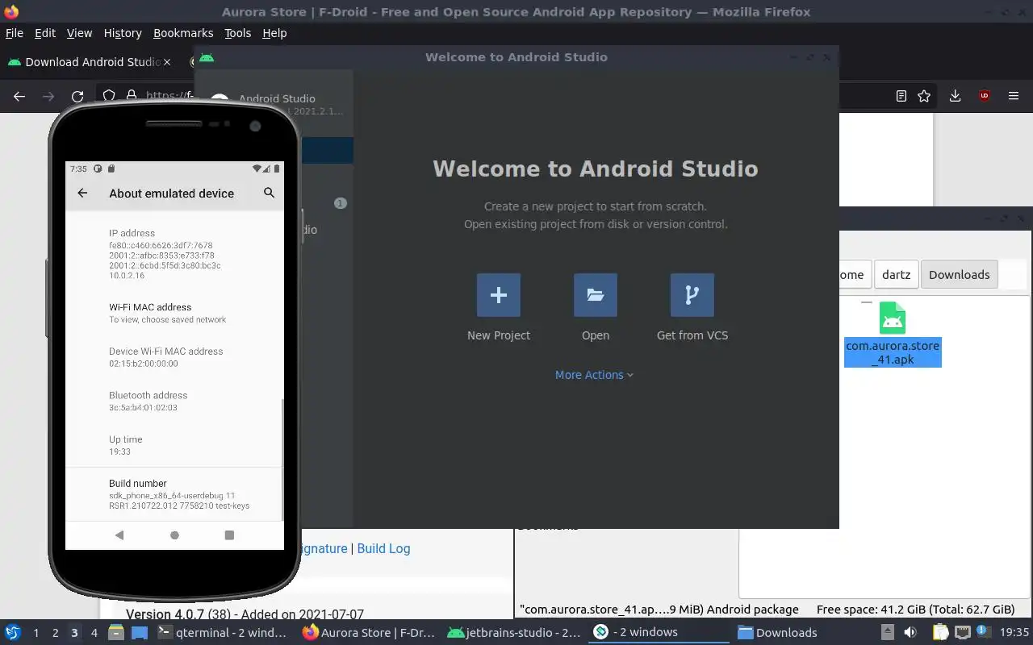Click the Downloads path button in file manager
Image resolution: width=1033 pixels, height=645 pixels.
click(x=959, y=274)
